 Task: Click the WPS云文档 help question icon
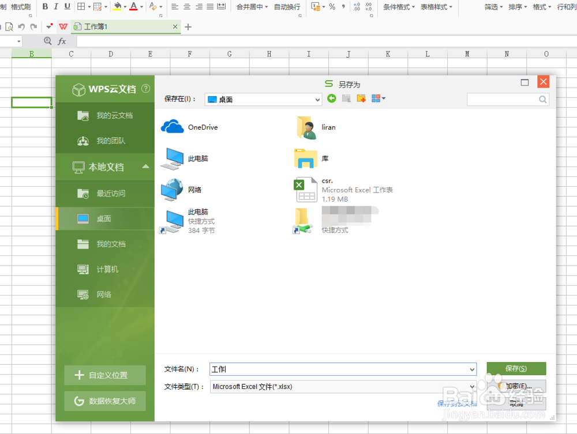(x=146, y=89)
